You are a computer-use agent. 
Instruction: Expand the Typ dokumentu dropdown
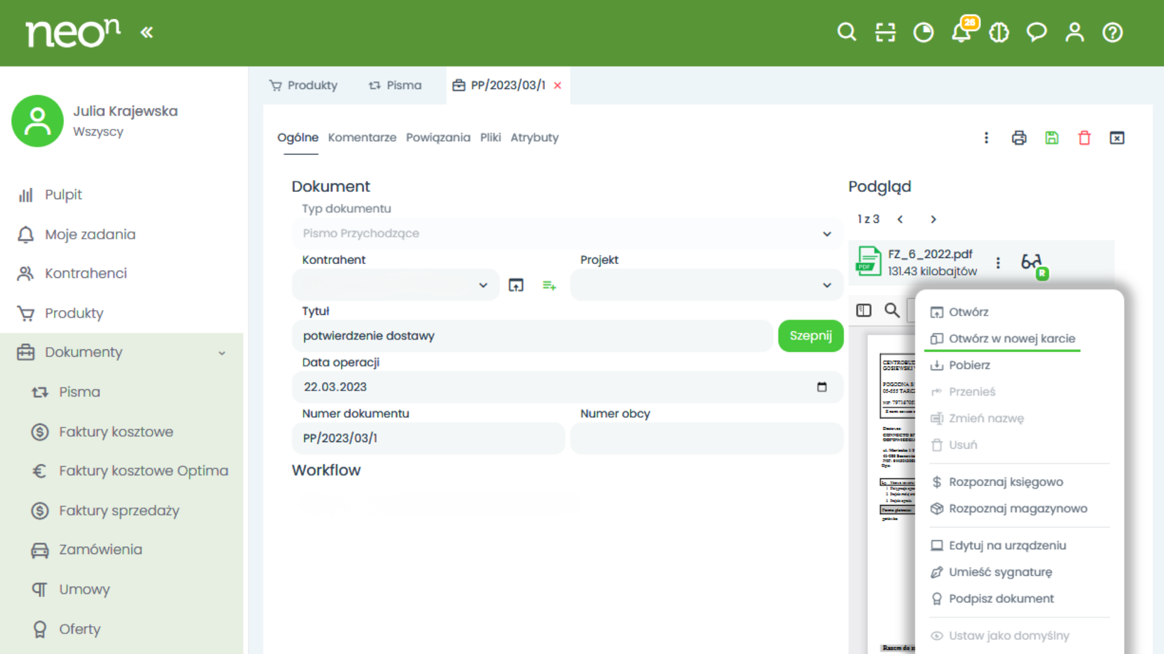826,234
